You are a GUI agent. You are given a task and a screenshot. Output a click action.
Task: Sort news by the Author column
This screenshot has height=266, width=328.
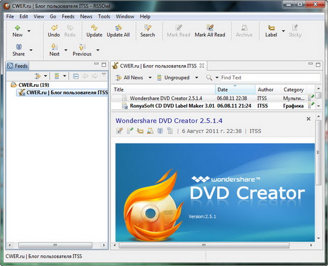click(268, 90)
